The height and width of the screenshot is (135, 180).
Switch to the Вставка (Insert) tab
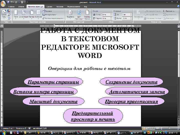[21, 7]
